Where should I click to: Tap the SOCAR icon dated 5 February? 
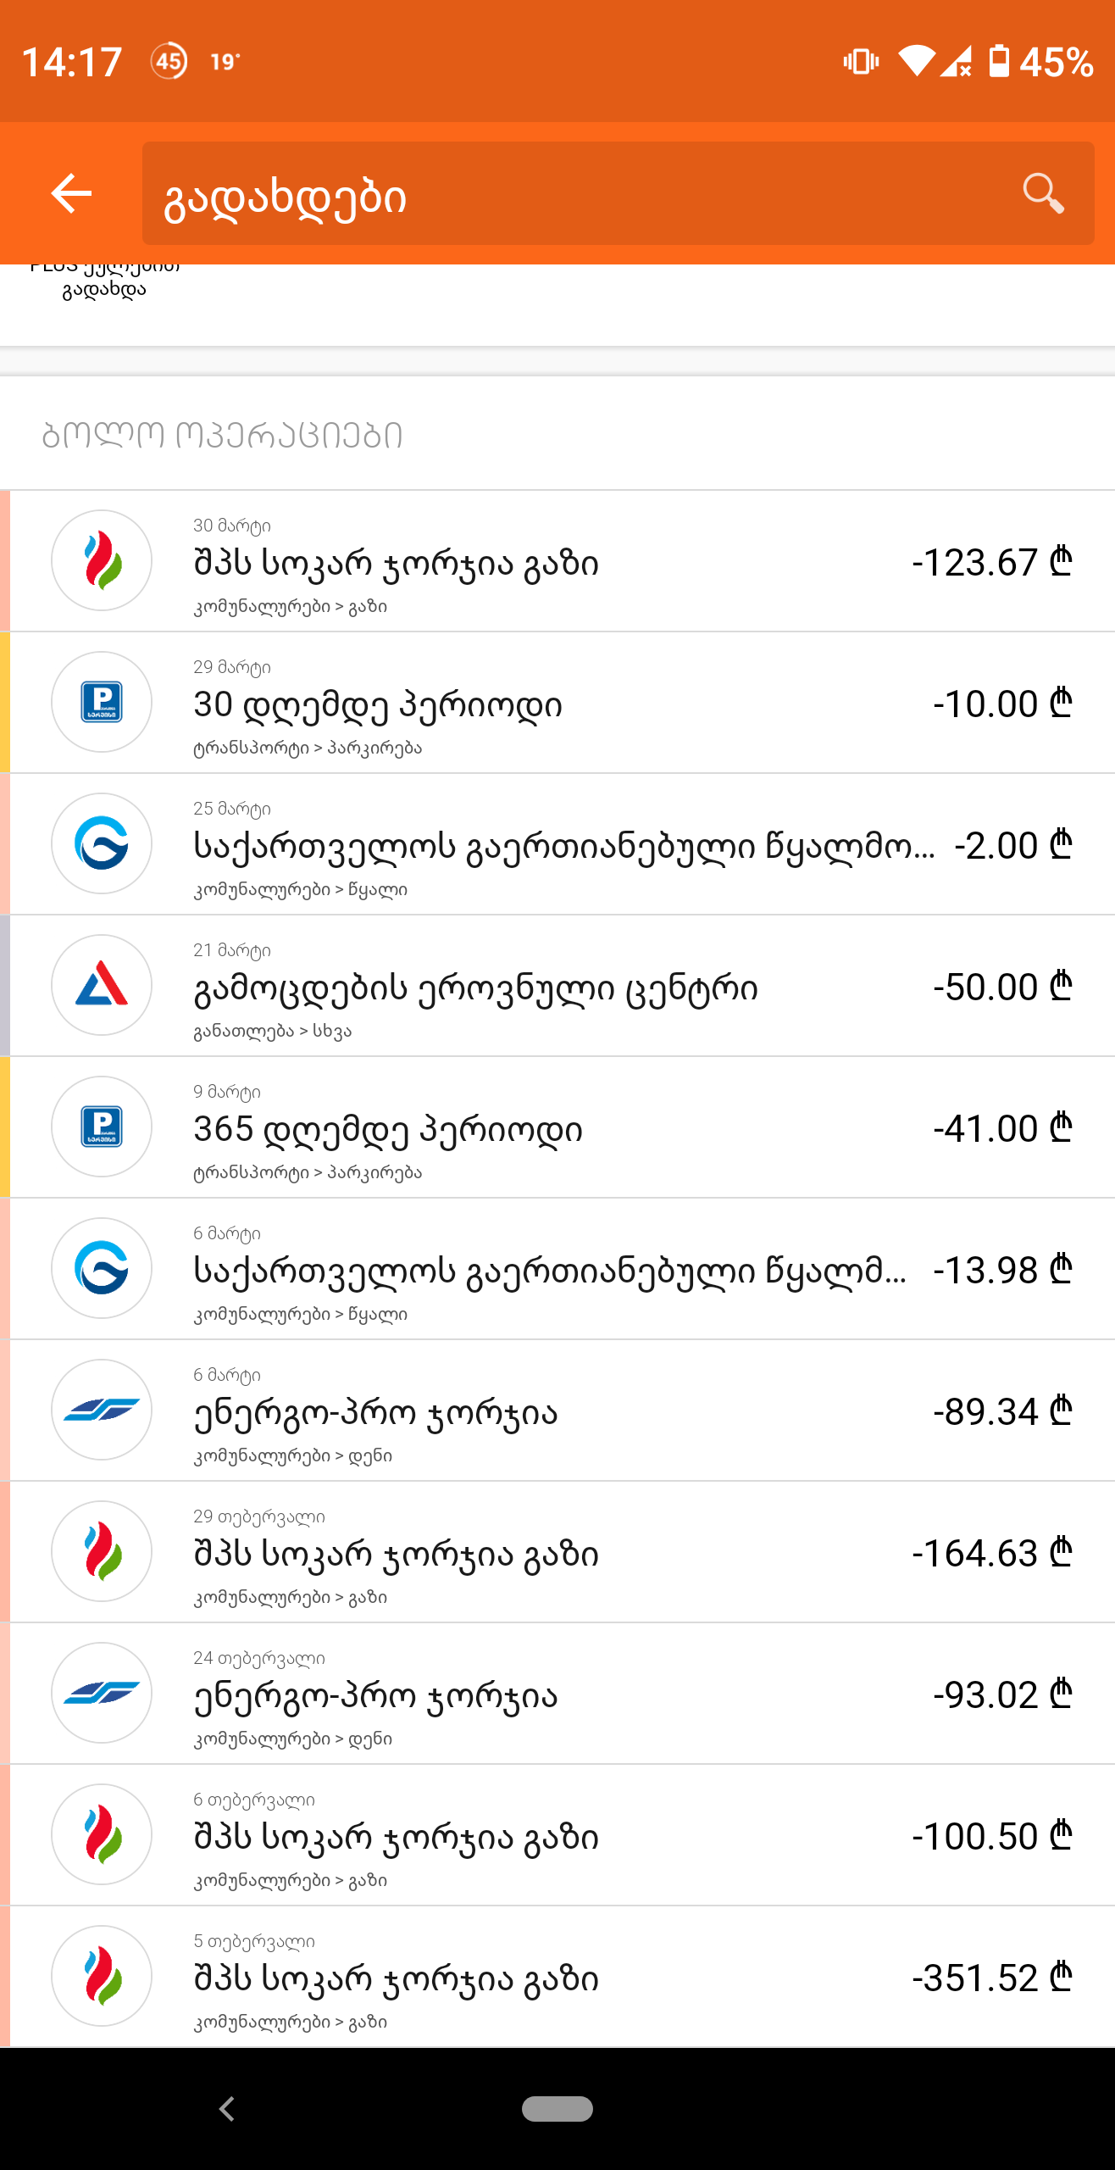coord(102,1976)
